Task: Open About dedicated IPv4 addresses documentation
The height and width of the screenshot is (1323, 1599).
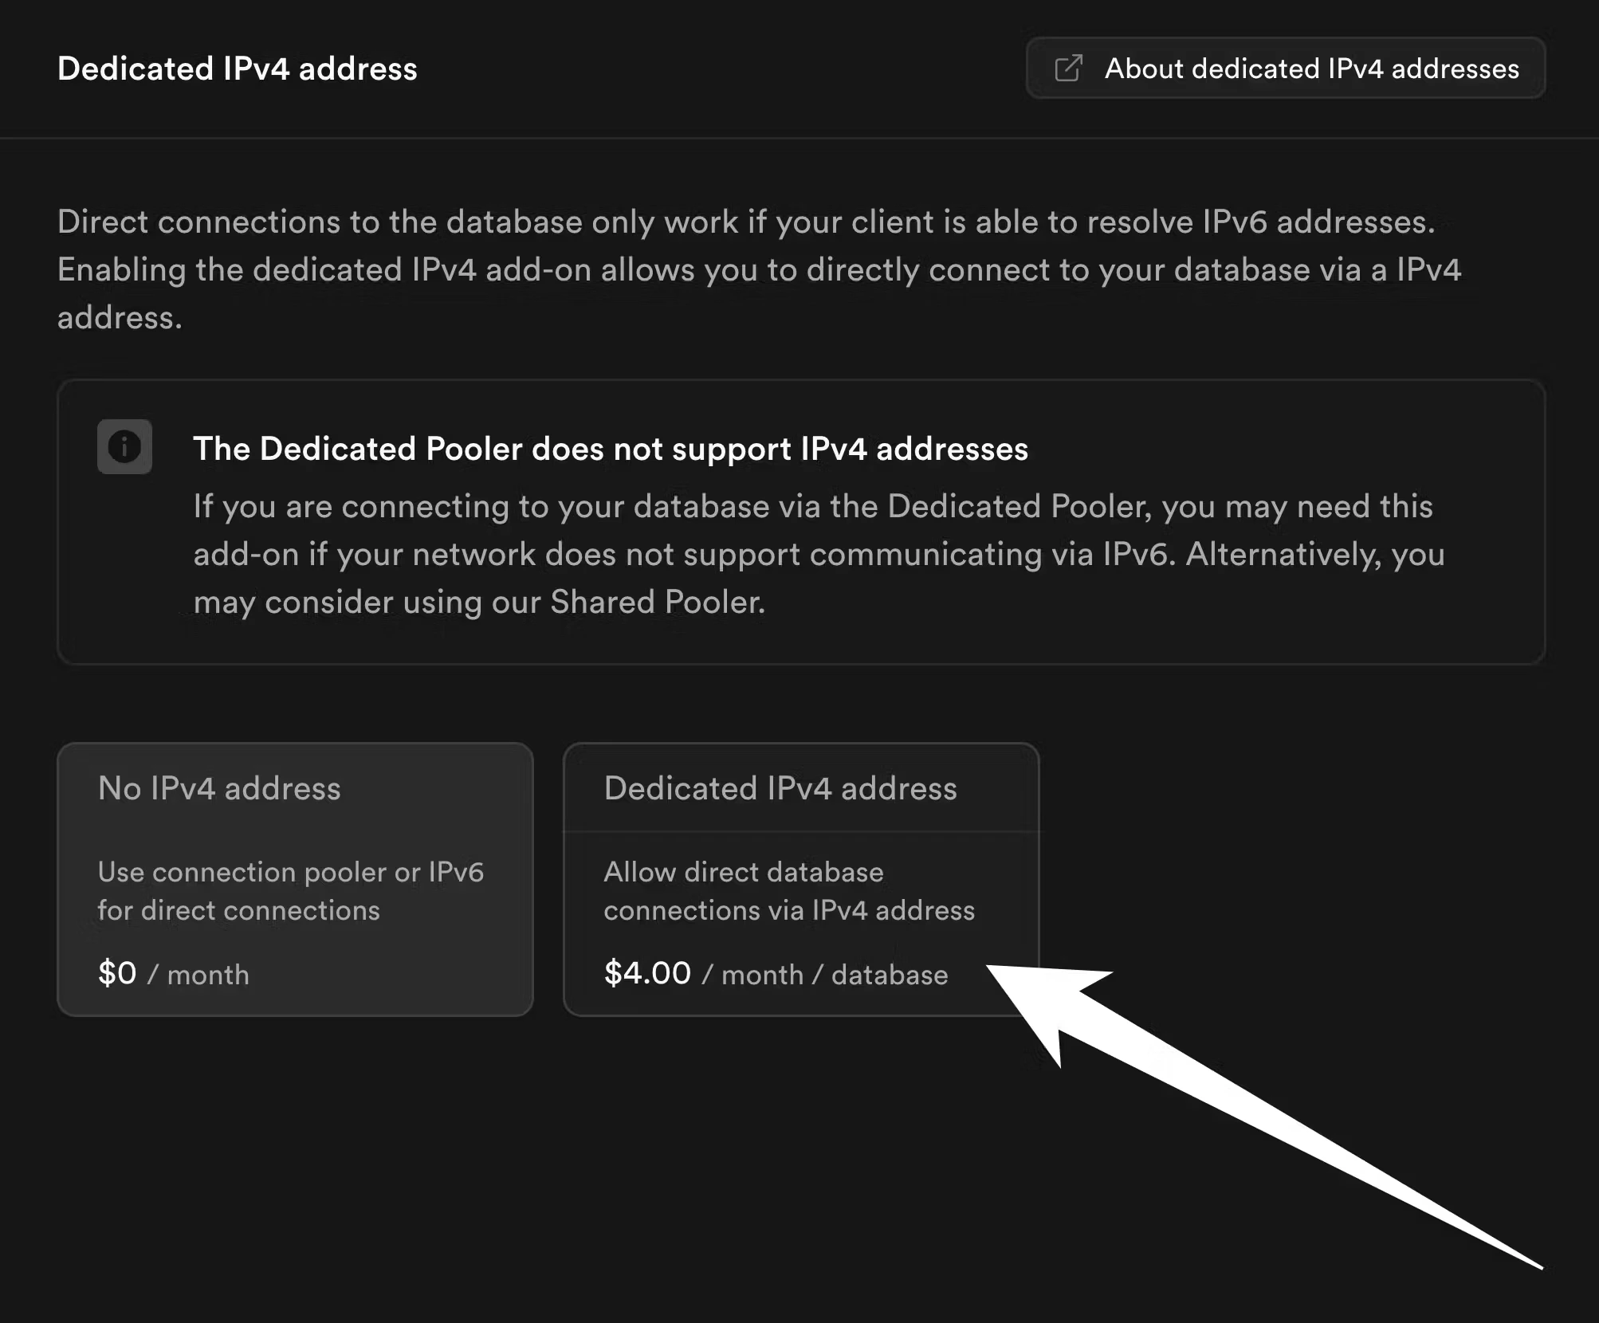Action: (1285, 69)
